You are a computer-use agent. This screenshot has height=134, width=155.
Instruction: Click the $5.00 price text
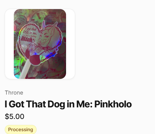pos(14,116)
